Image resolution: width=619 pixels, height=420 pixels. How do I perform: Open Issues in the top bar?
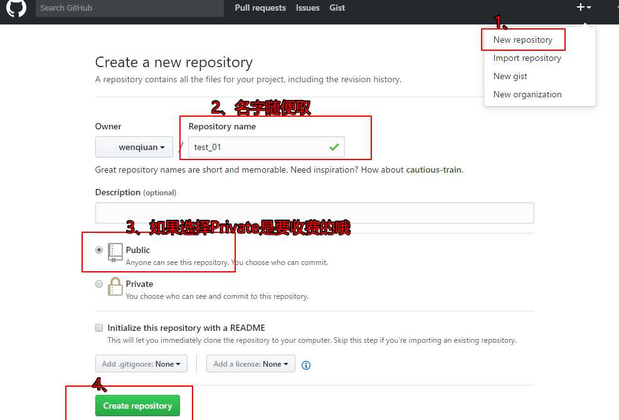coord(307,8)
